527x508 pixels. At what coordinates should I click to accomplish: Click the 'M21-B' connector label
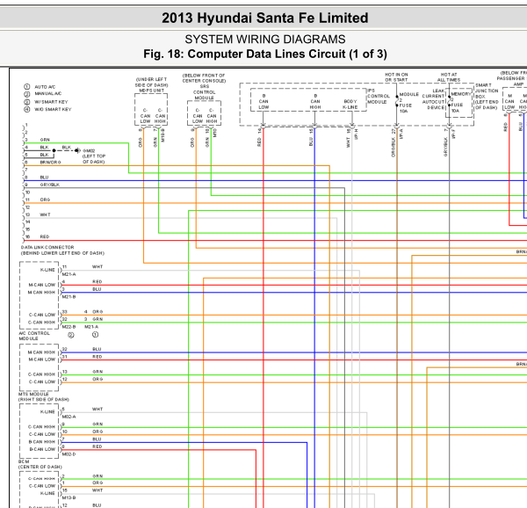pyautogui.click(x=69, y=297)
